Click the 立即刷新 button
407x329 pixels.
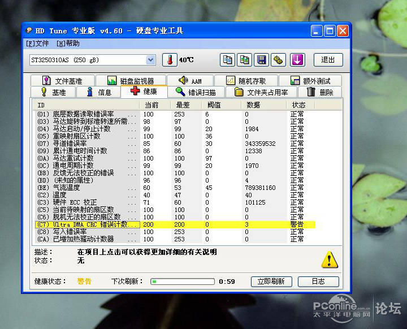pos(271,282)
